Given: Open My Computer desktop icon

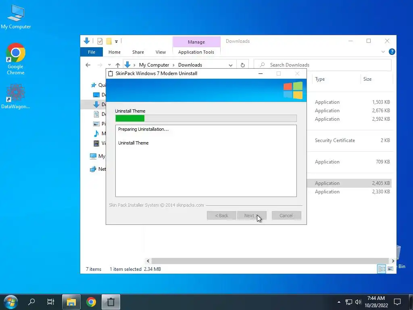Looking at the screenshot, I should coord(16,17).
